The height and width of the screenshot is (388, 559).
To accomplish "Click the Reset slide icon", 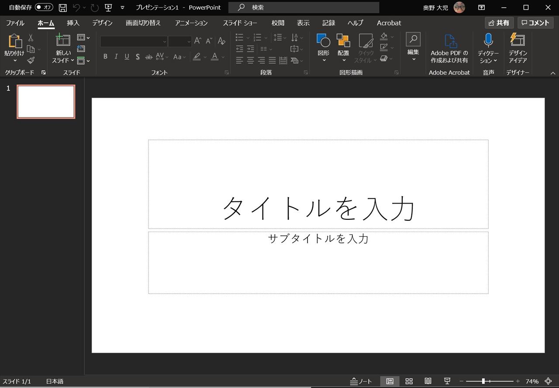I will point(81,49).
